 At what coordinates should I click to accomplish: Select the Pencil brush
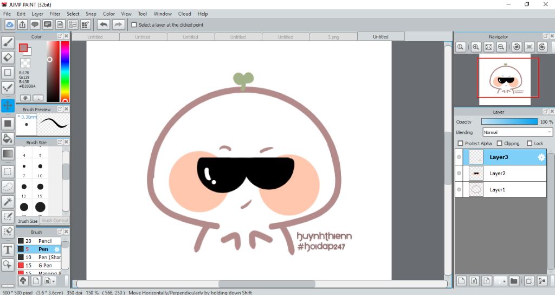pos(39,241)
